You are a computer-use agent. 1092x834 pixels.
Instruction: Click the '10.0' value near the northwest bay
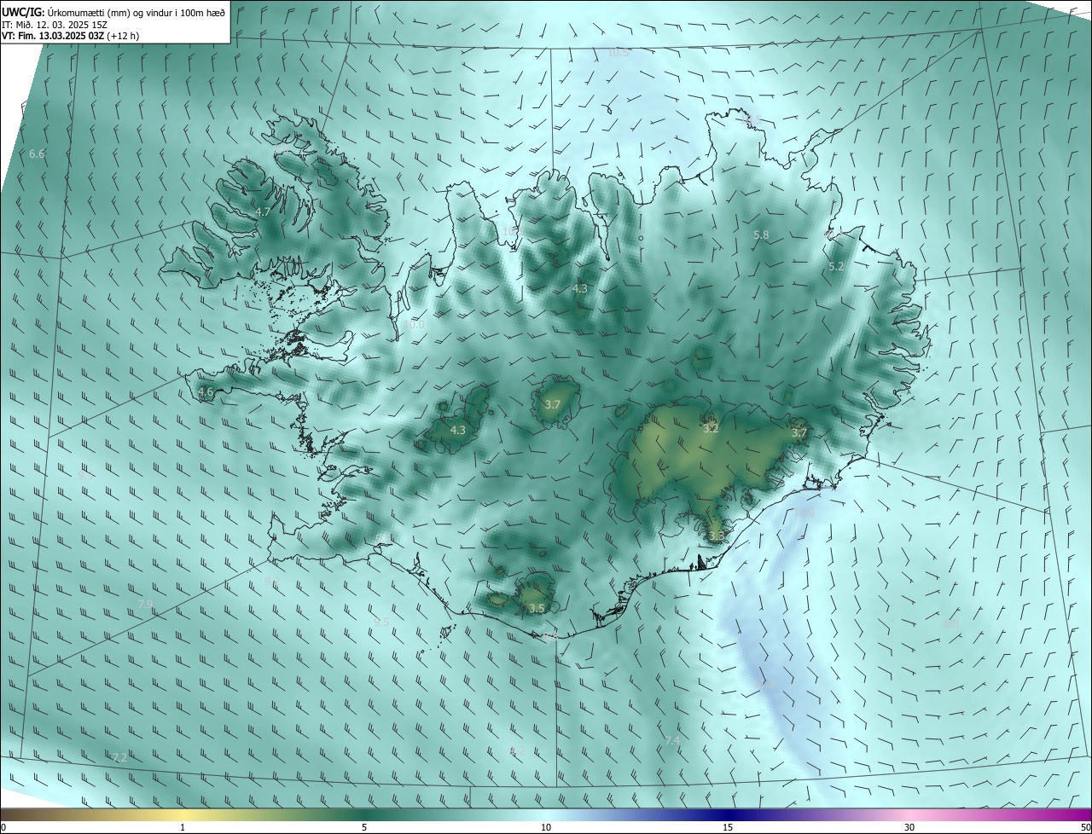pyautogui.click(x=415, y=325)
